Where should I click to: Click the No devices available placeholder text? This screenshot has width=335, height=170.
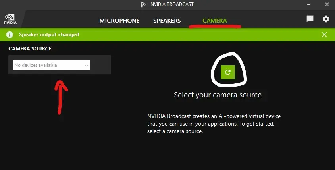pyautogui.click(x=36, y=65)
